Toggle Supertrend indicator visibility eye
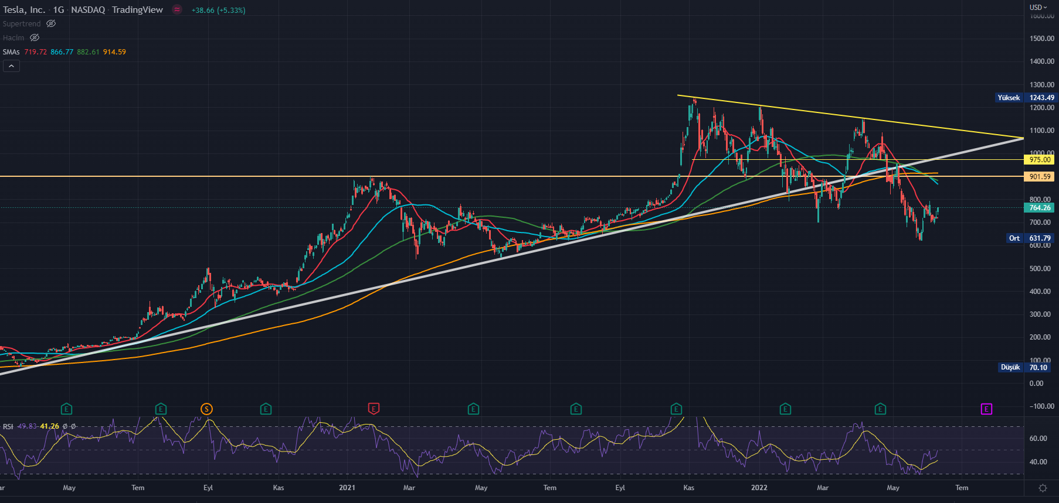The image size is (1059, 503). pyautogui.click(x=51, y=24)
